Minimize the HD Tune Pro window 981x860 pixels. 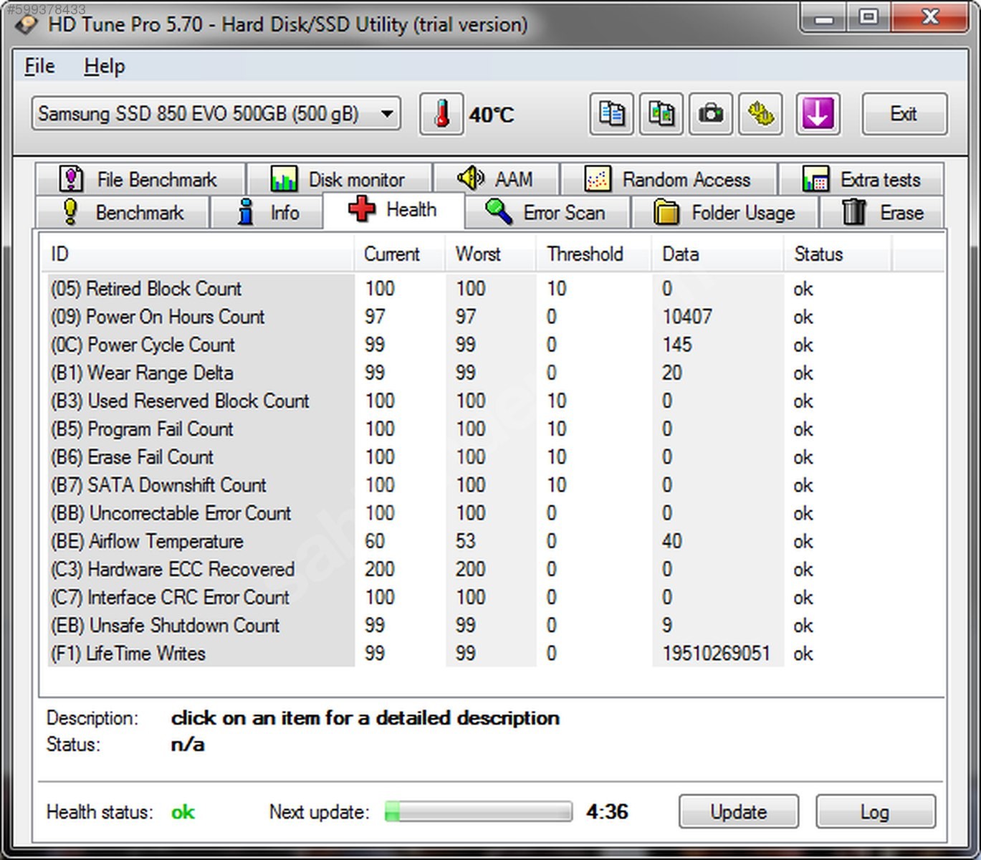824,18
